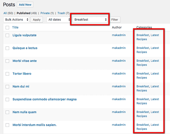Toggle the select-all checkbox in header
Viewport: 170px width, 134px height.
pos(7,28)
